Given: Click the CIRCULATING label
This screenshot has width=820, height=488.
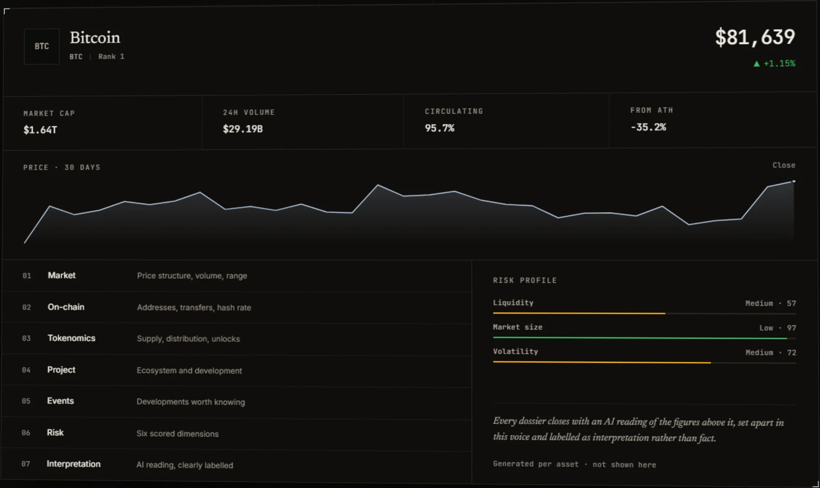Looking at the screenshot, I should 454,112.
